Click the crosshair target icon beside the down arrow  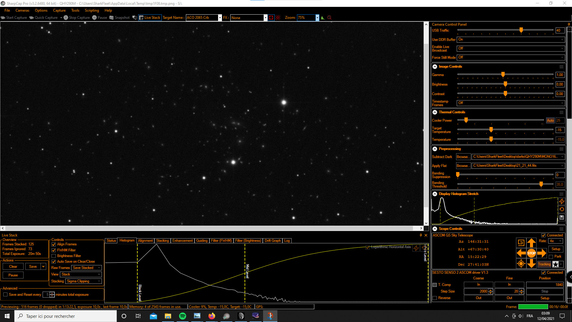pos(521,264)
